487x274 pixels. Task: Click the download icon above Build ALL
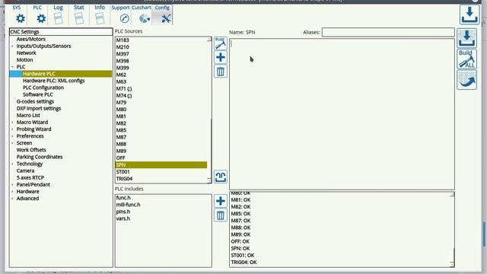tap(466, 39)
